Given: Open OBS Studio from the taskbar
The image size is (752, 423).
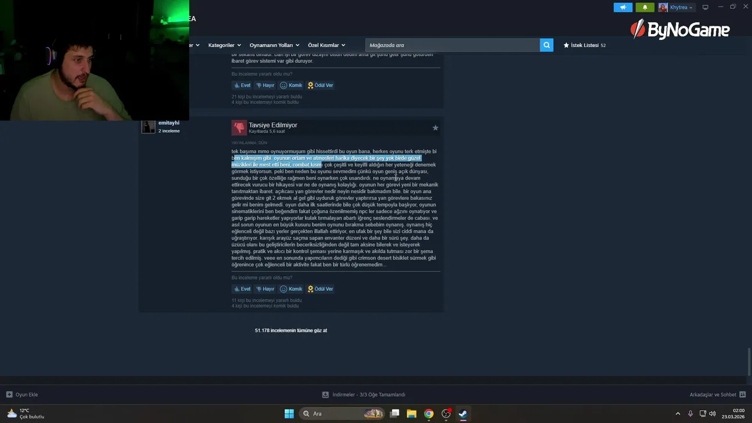Looking at the screenshot, I should 446,414.
